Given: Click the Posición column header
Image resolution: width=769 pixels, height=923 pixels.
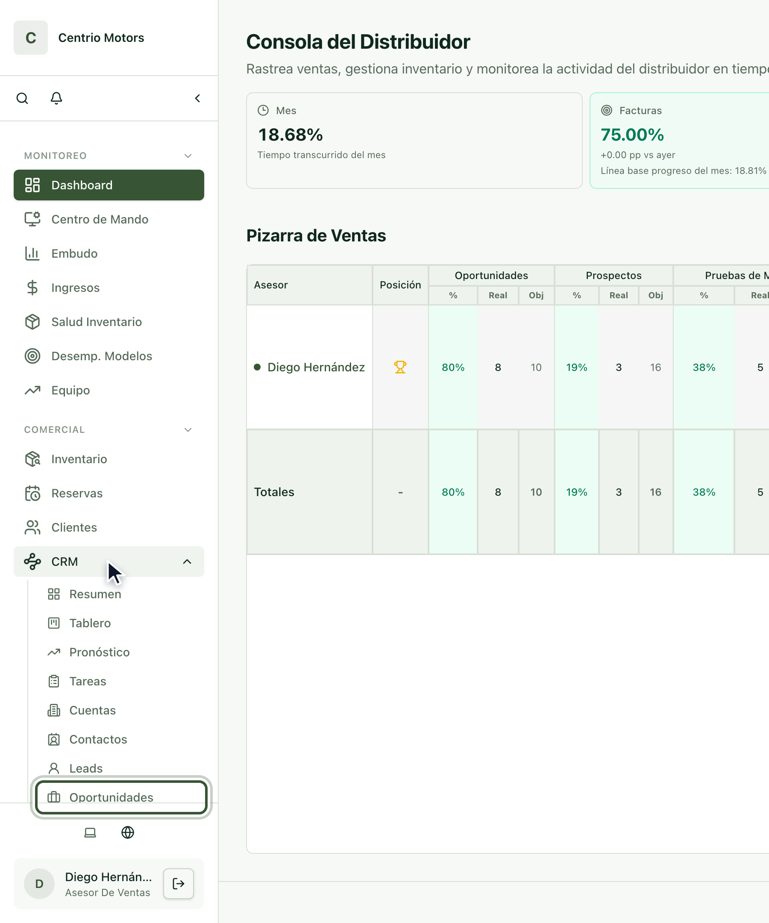Looking at the screenshot, I should click(400, 285).
